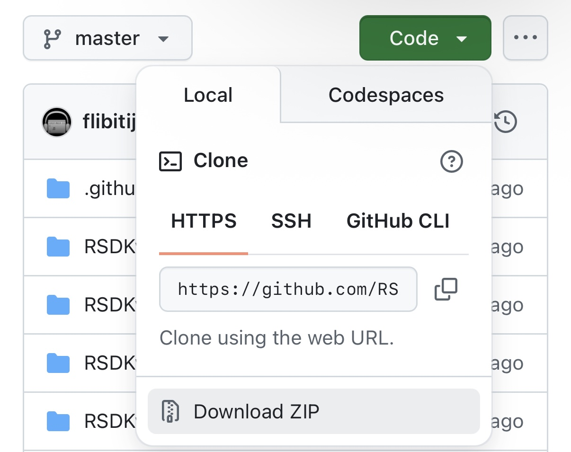Open the clone help question mark
The height and width of the screenshot is (452, 571).
(452, 161)
